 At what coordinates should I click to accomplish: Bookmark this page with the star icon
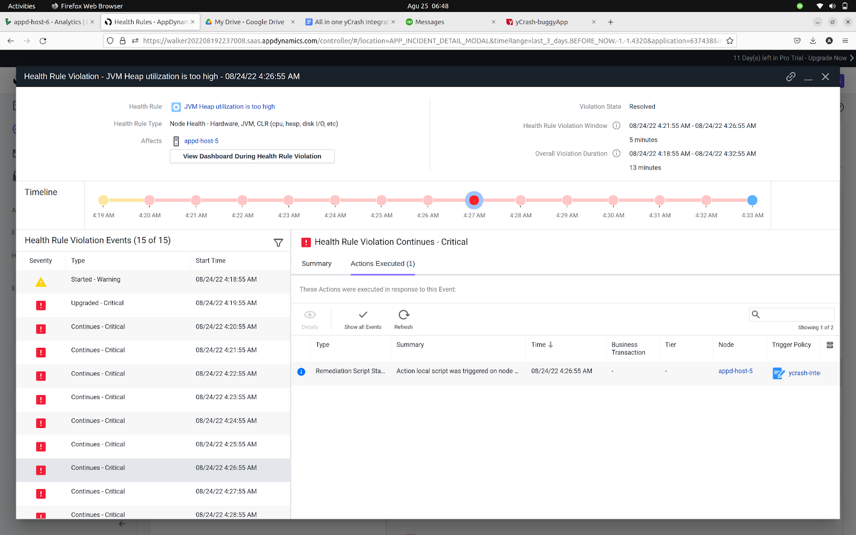[730, 41]
